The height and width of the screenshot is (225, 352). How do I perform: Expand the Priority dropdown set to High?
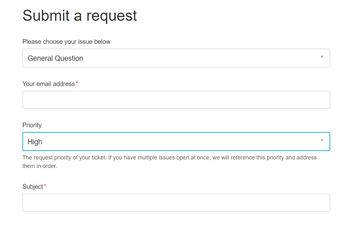tap(176, 141)
